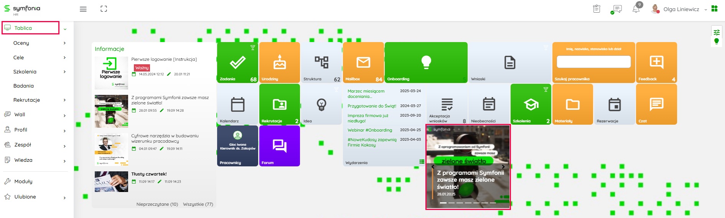Open the Webinar #Onboarding event
725x218 pixels.
coord(370,130)
